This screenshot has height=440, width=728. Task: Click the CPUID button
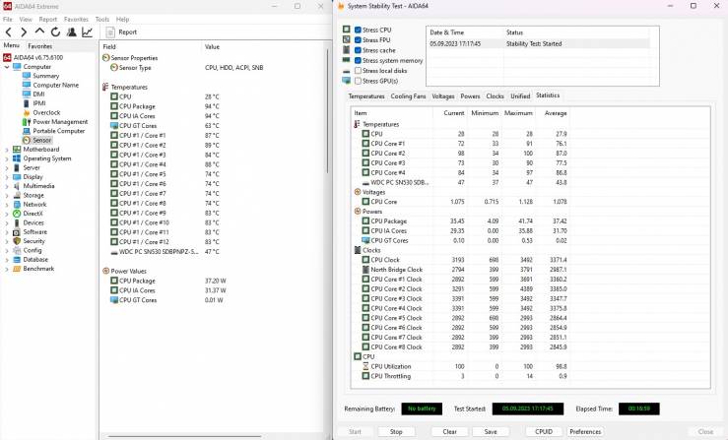(544, 432)
